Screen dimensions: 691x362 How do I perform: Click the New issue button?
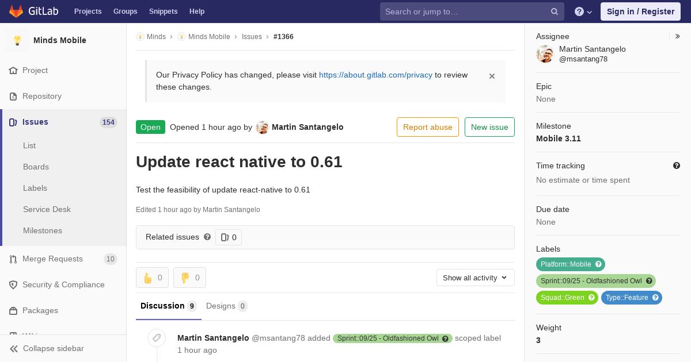pos(489,127)
